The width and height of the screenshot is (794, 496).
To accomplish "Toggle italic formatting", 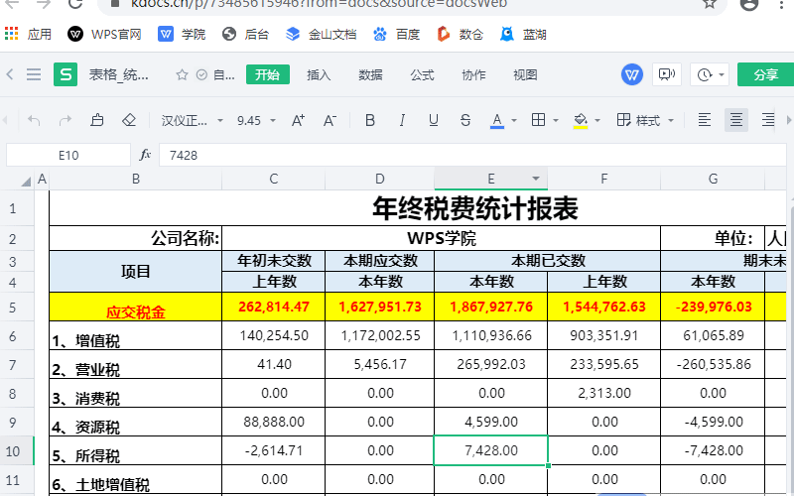I will tap(402, 120).
